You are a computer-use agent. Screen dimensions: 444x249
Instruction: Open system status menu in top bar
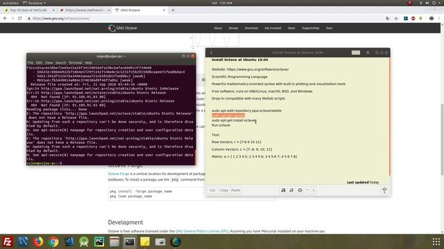pyautogui.click(x=430, y=3)
